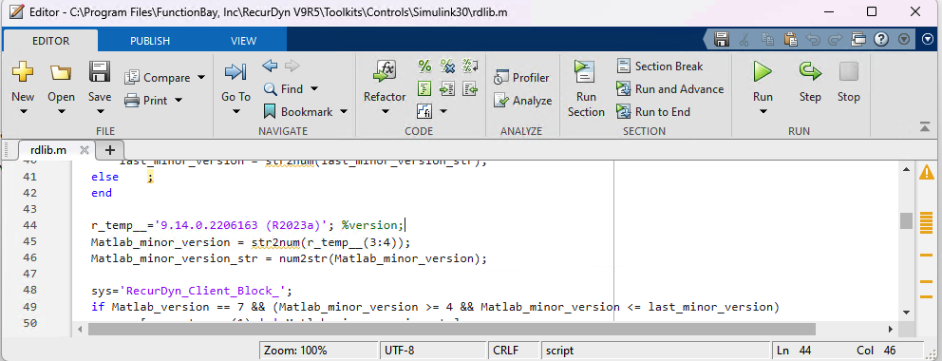Click the Bookmark button
This screenshot has height=361, width=942.
[x=298, y=112]
